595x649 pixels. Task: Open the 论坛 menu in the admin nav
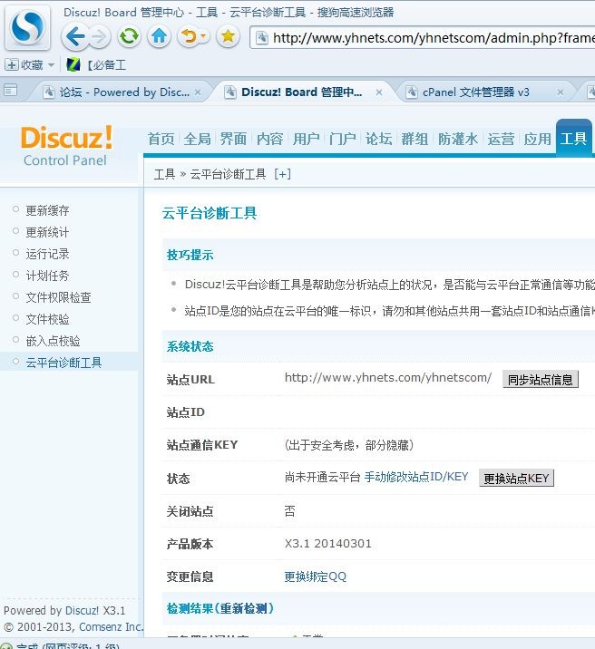378,139
